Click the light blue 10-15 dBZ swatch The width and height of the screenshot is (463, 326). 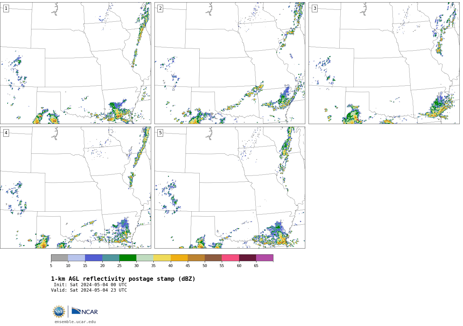(77, 258)
